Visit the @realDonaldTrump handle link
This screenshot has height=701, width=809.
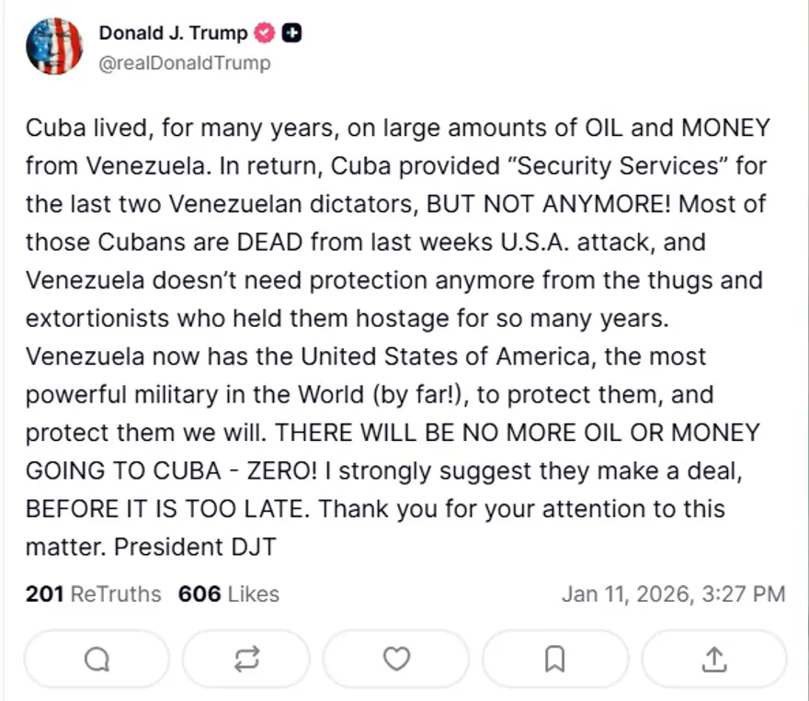pyautogui.click(x=185, y=62)
